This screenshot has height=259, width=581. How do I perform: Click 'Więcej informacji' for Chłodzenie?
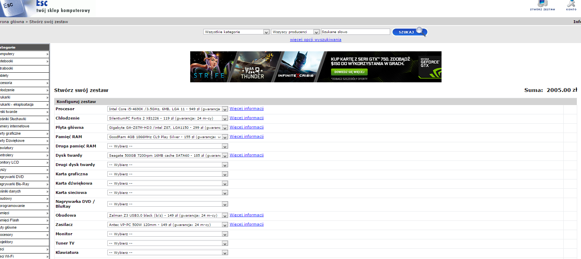[x=246, y=118]
